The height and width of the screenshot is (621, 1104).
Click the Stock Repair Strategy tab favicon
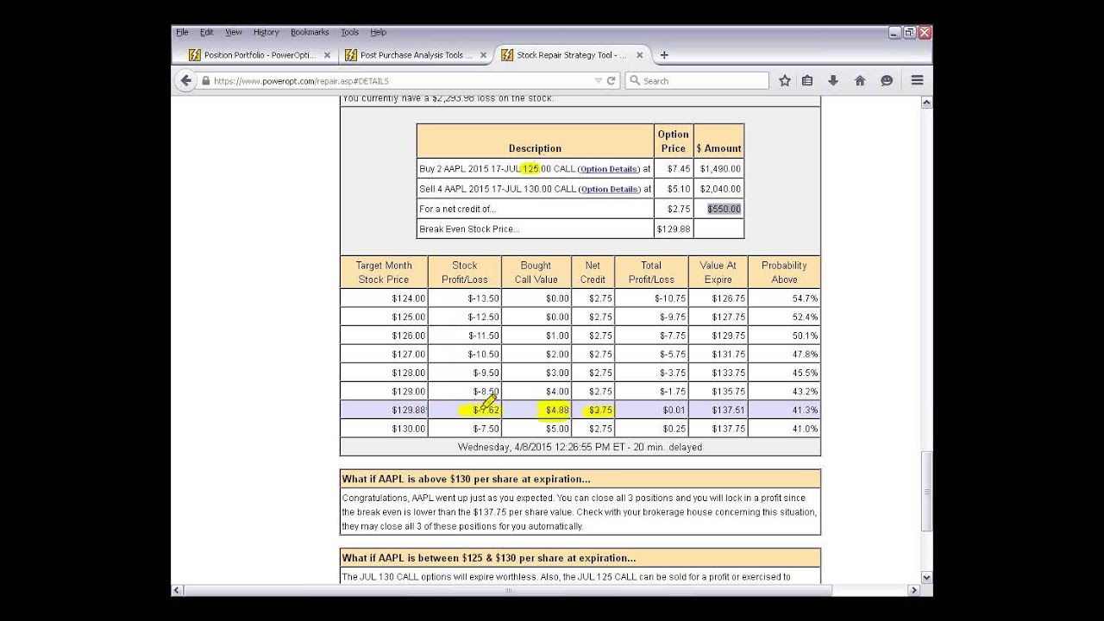pos(507,55)
